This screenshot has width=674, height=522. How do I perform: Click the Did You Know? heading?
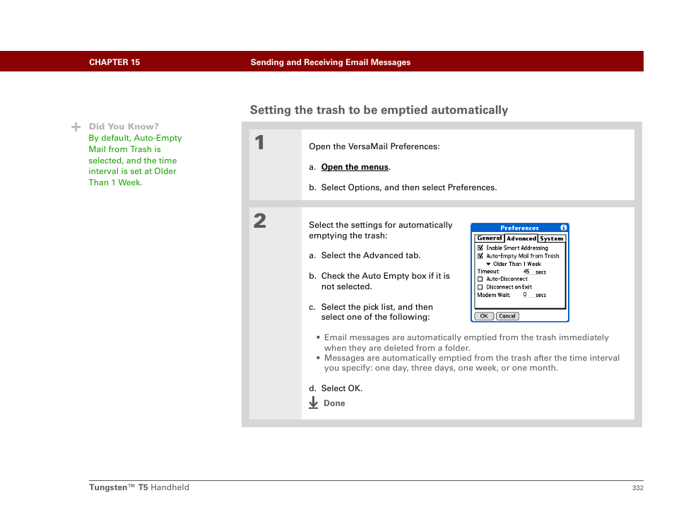(x=124, y=127)
